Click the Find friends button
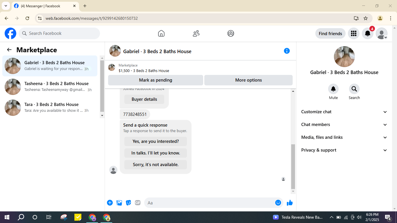 click(330, 33)
